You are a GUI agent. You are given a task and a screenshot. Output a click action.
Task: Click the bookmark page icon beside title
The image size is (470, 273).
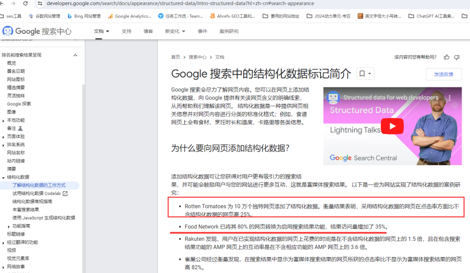pos(362,74)
